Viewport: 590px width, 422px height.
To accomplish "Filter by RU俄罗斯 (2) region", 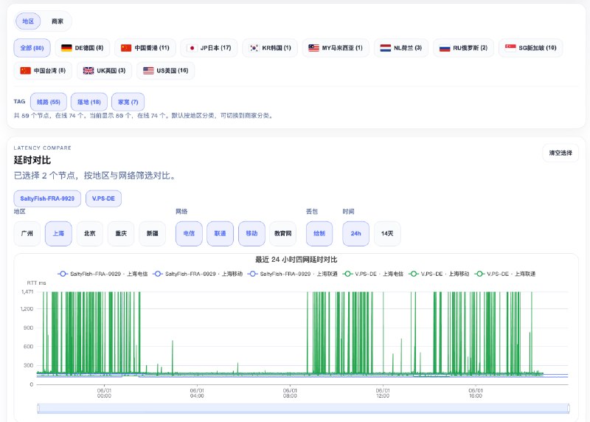I will click(x=463, y=48).
